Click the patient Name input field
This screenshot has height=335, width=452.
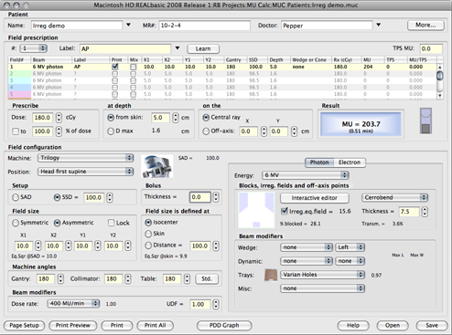[77, 26]
